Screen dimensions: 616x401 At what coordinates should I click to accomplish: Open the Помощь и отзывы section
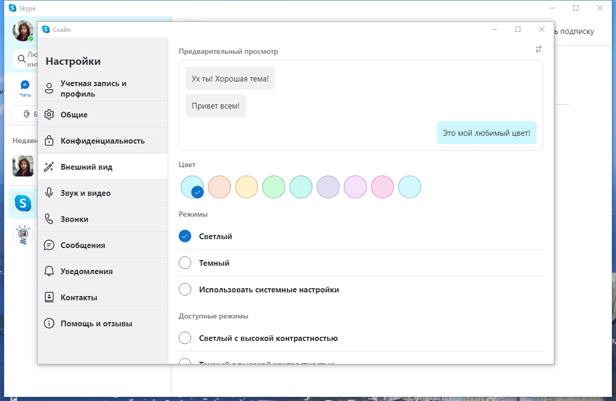103,323
